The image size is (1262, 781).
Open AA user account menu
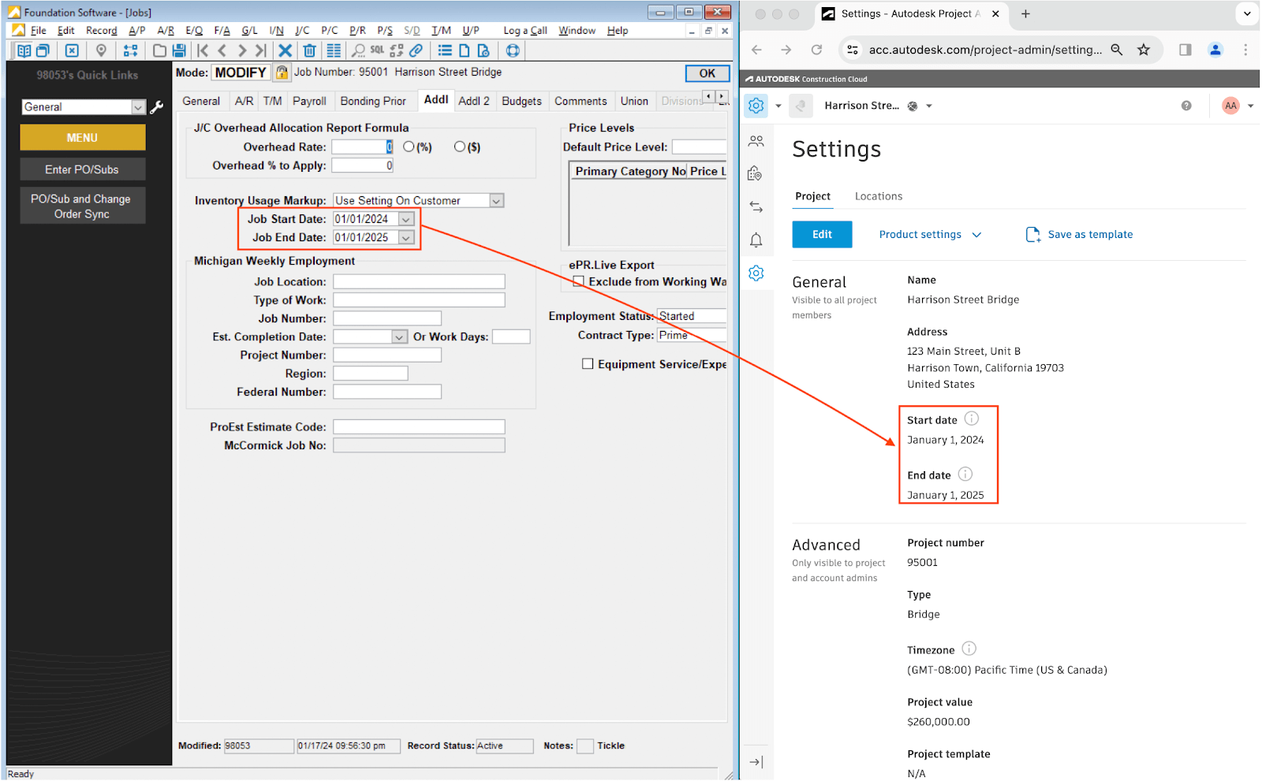point(1238,106)
